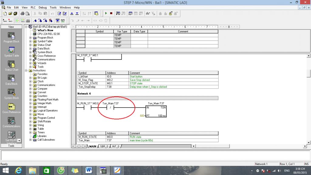Open Status Chart in View bar
Screen dimensions: 311x175
tap(11, 66)
